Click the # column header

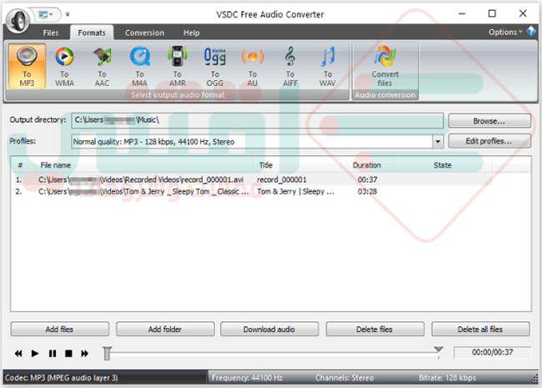(21, 165)
